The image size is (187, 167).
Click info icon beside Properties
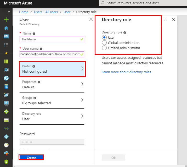click(x=39, y=82)
